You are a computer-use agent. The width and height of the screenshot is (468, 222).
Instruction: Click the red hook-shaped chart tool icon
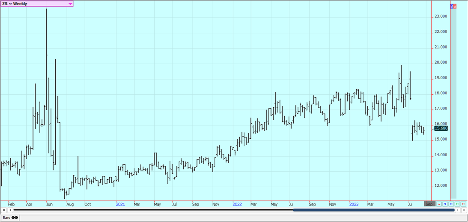(x=439, y=204)
